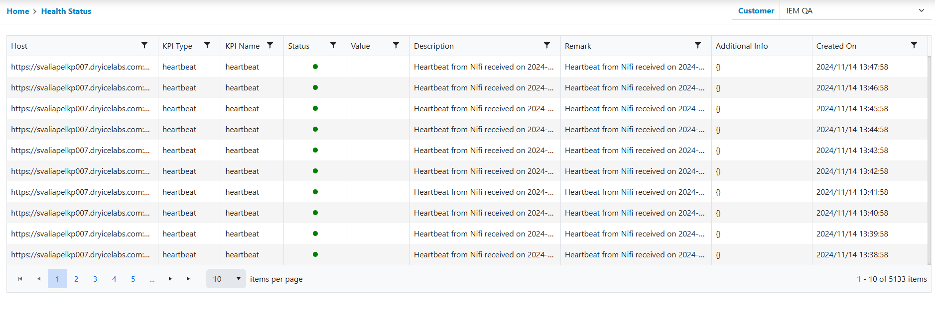Navigate to the Home breadcrumb
This screenshot has width=935, height=311.
pos(18,11)
